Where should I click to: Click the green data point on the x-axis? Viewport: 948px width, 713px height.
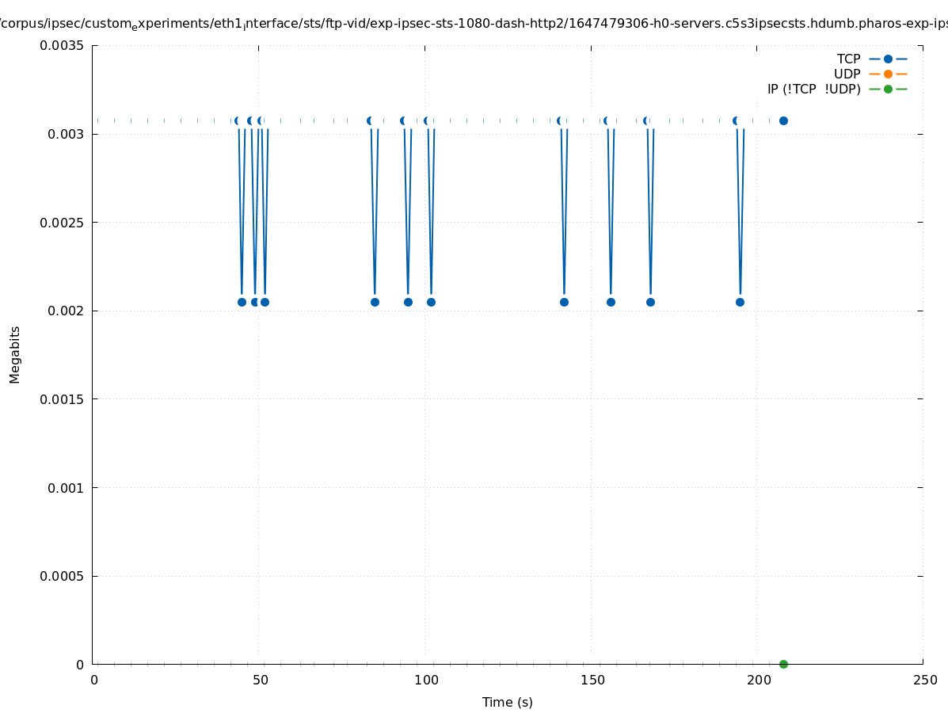coord(783,664)
